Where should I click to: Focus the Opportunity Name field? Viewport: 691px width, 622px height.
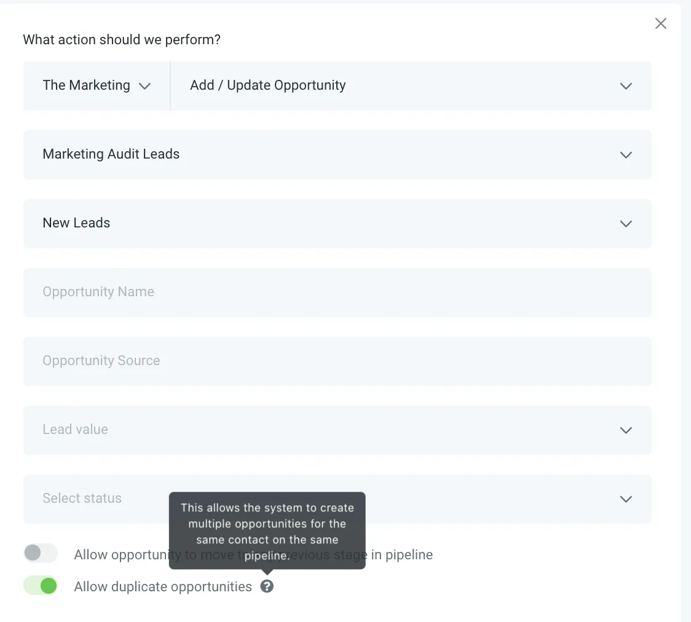point(338,293)
